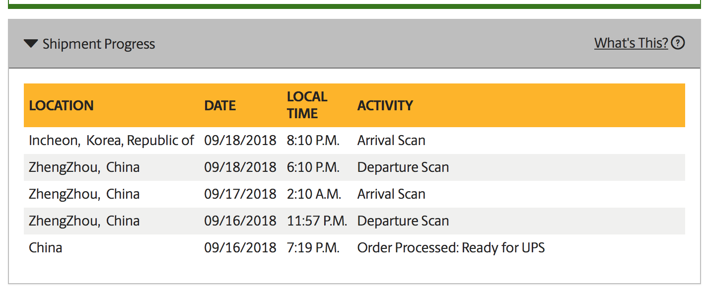The width and height of the screenshot is (705, 307).
Task: Click the LOCATION column header
Action: 61,105
